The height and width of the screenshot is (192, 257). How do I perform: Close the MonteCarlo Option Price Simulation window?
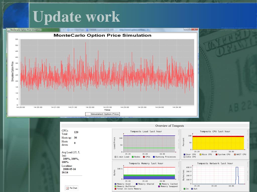195,29
